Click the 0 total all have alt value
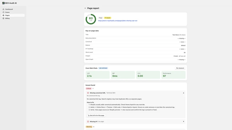This screenshot has height=130, width=232. [180, 56]
